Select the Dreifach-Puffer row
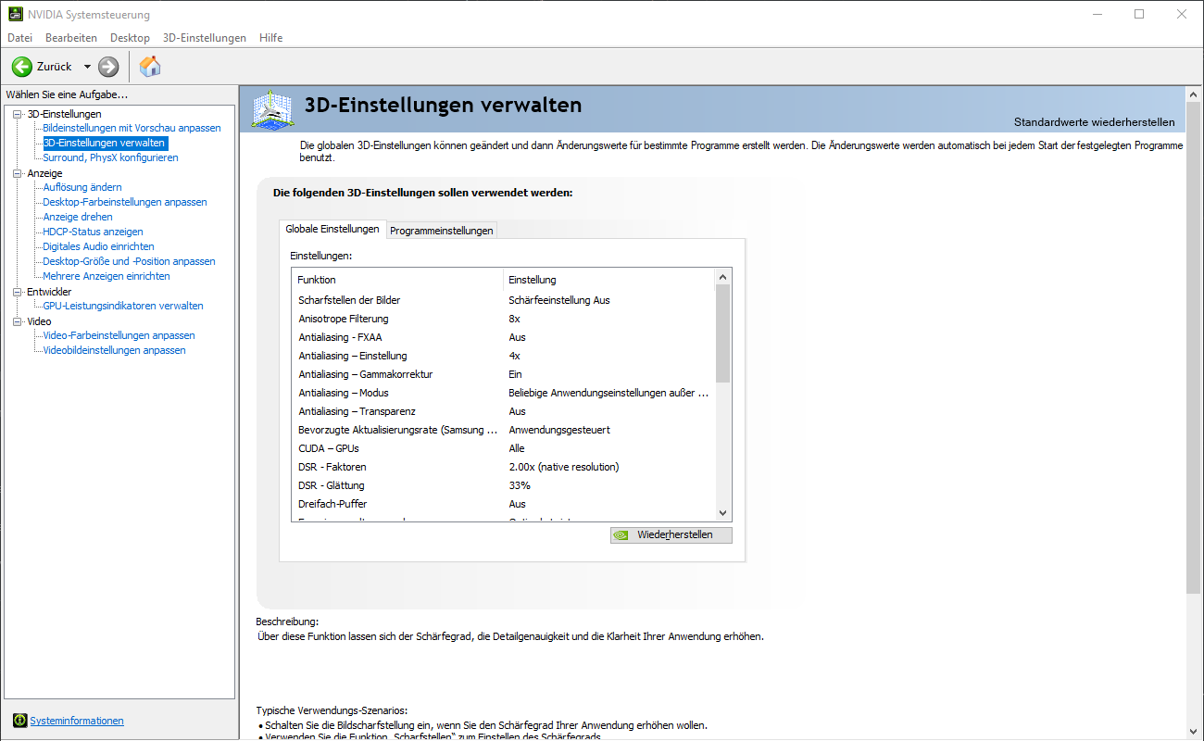Viewport: 1204px width, 741px height. click(504, 504)
